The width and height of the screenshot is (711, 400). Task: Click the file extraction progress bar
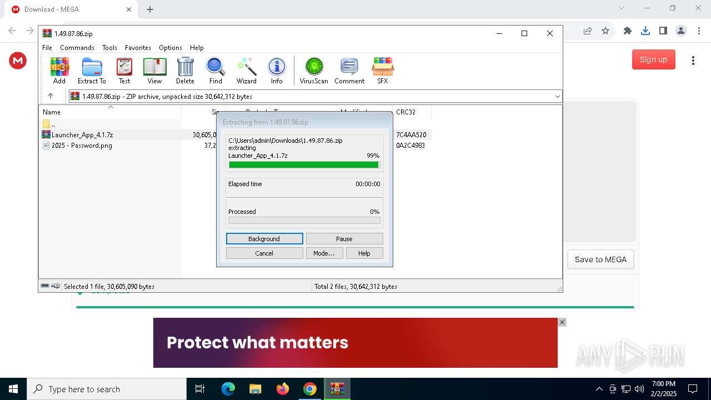(x=304, y=164)
